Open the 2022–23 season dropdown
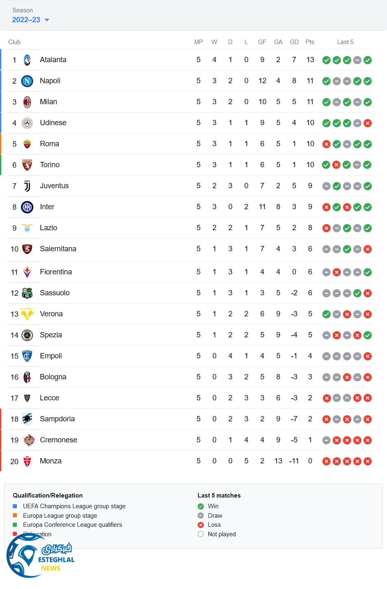Screen dimensions: 387x589 coord(30,20)
